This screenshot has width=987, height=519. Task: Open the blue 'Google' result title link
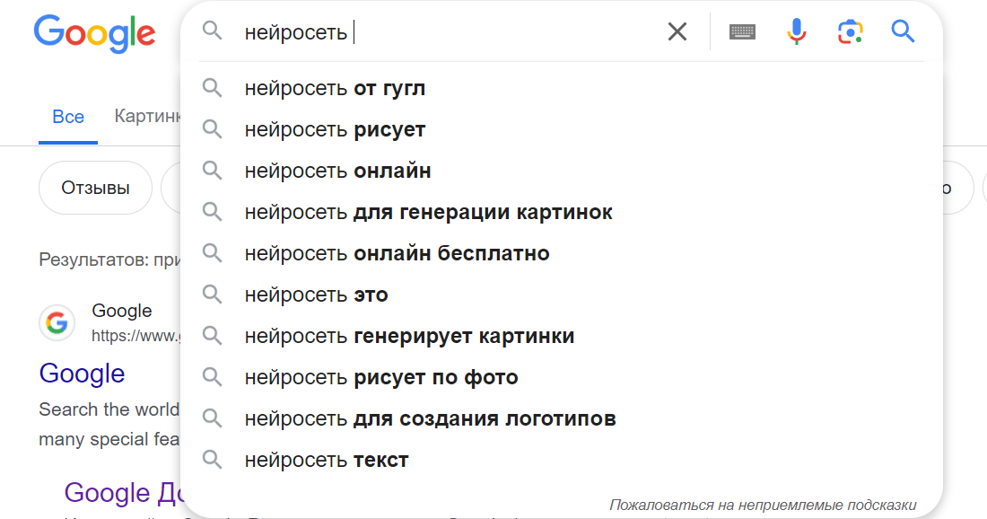point(82,373)
